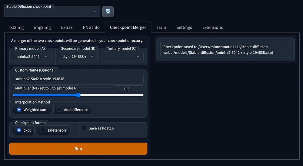Open the Stable Diffusion checkpoint dropdown
Screen dimensions: 303x166
[52, 11]
